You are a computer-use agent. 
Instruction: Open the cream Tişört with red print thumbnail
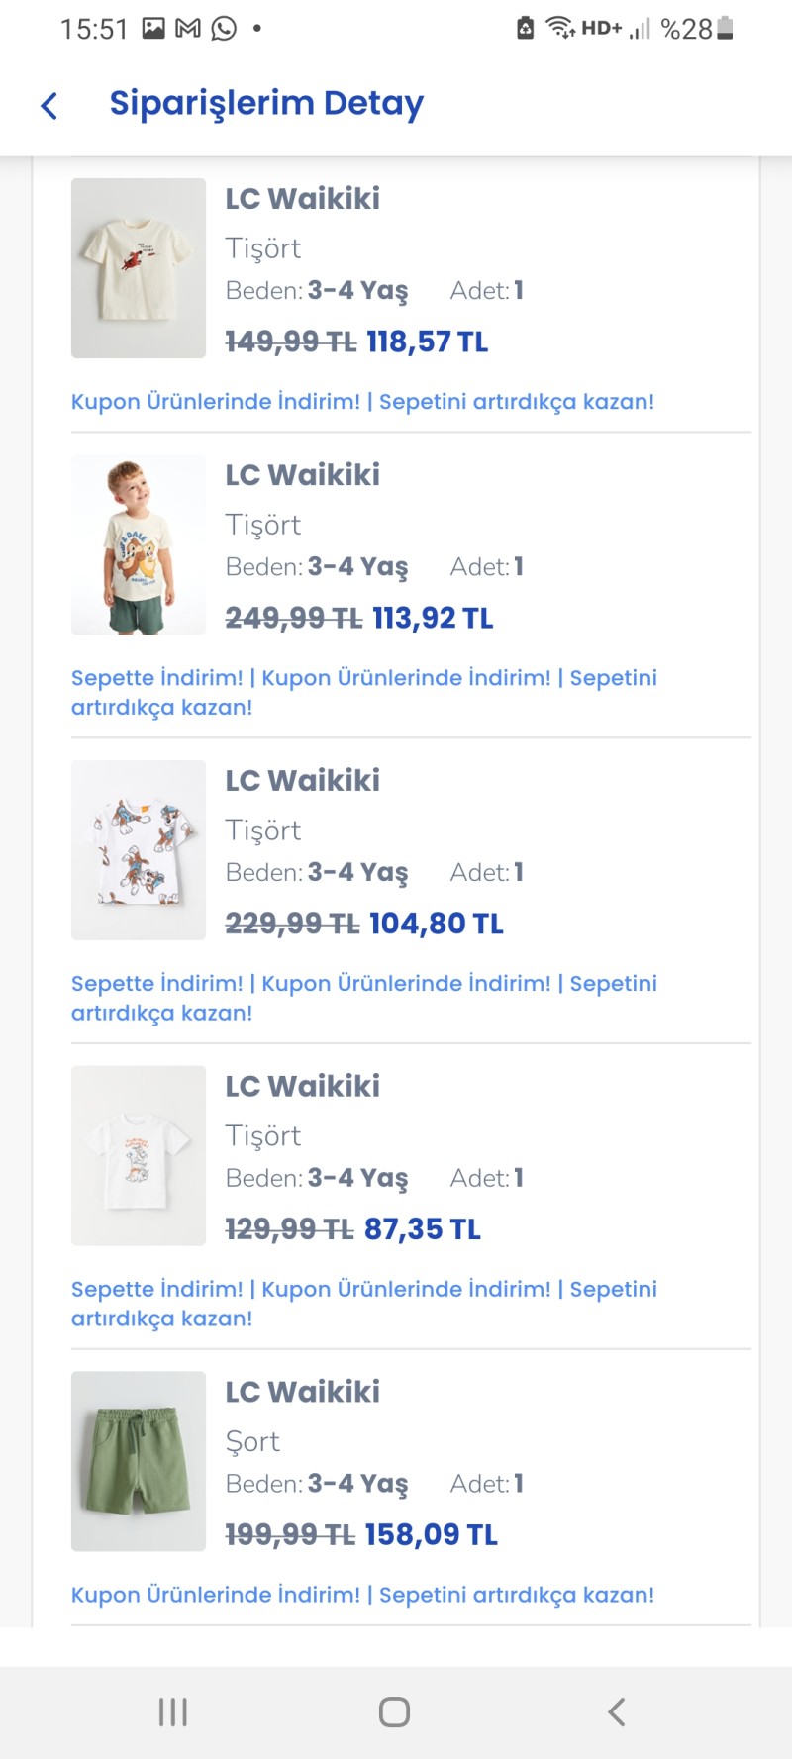(139, 268)
